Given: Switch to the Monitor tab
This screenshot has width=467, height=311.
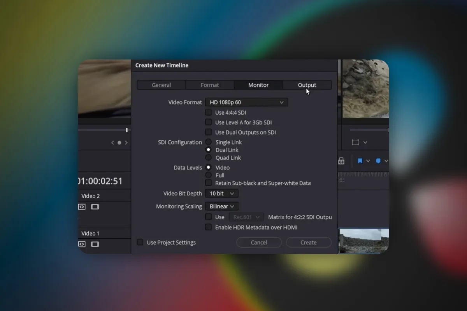Looking at the screenshot, I should pyautogui.click(x=258, y=85).
